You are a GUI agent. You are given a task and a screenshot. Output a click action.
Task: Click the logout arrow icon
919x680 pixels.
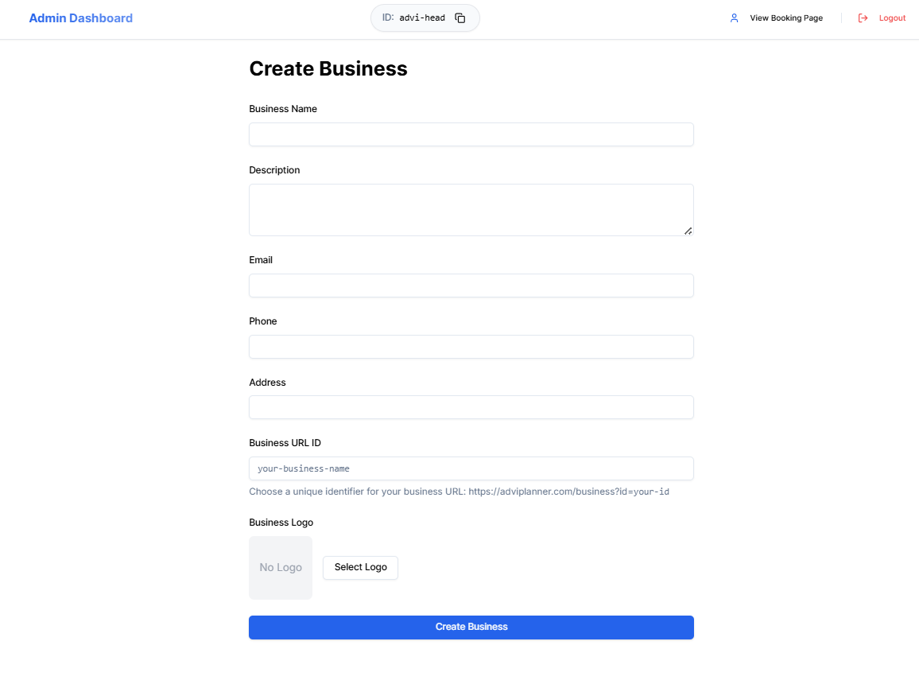863,17
